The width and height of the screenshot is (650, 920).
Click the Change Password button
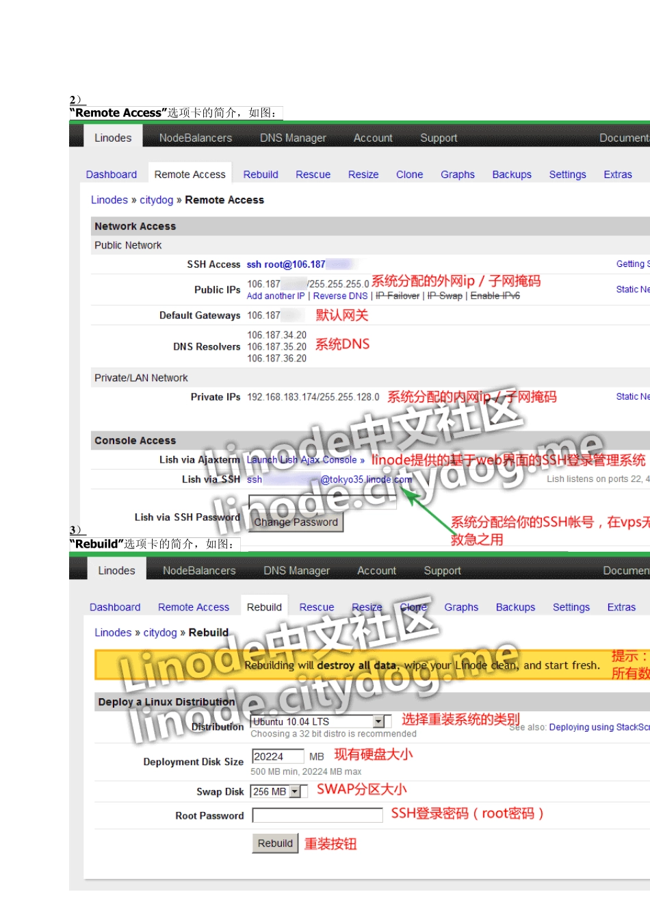[296, 522]
